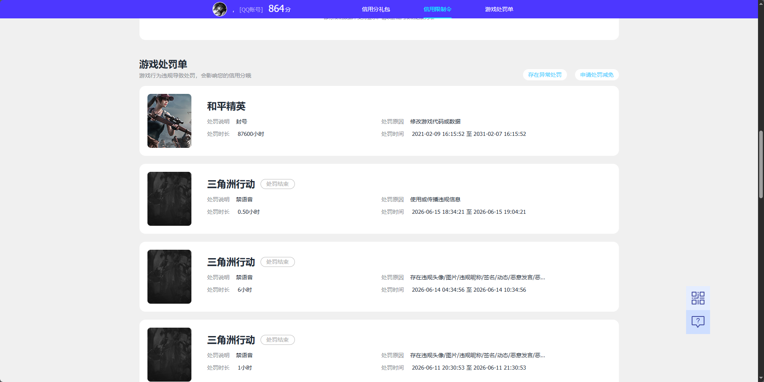Click the 封号 penalty description

[x=241, y=121]
